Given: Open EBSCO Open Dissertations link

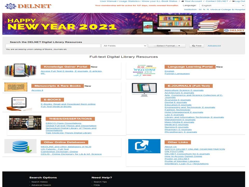Looking at the screenshot, I should [x=64, y=123].
